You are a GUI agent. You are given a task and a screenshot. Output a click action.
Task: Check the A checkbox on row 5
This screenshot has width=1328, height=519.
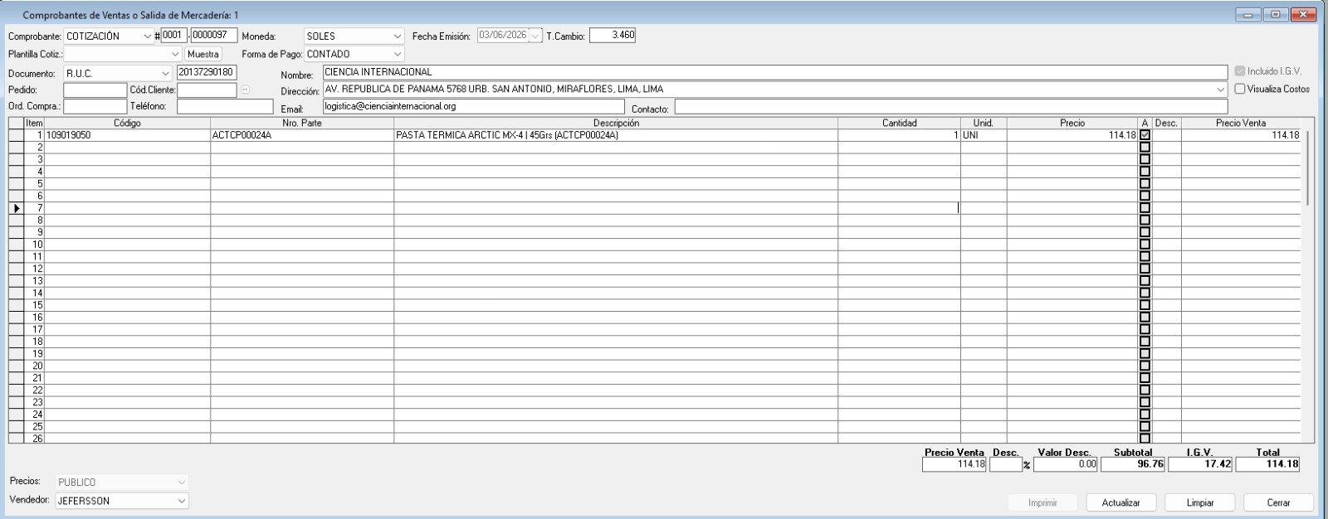(1145, 184)
